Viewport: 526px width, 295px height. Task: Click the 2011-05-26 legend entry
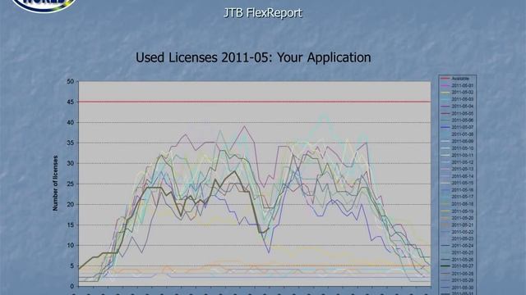[457, 260]
